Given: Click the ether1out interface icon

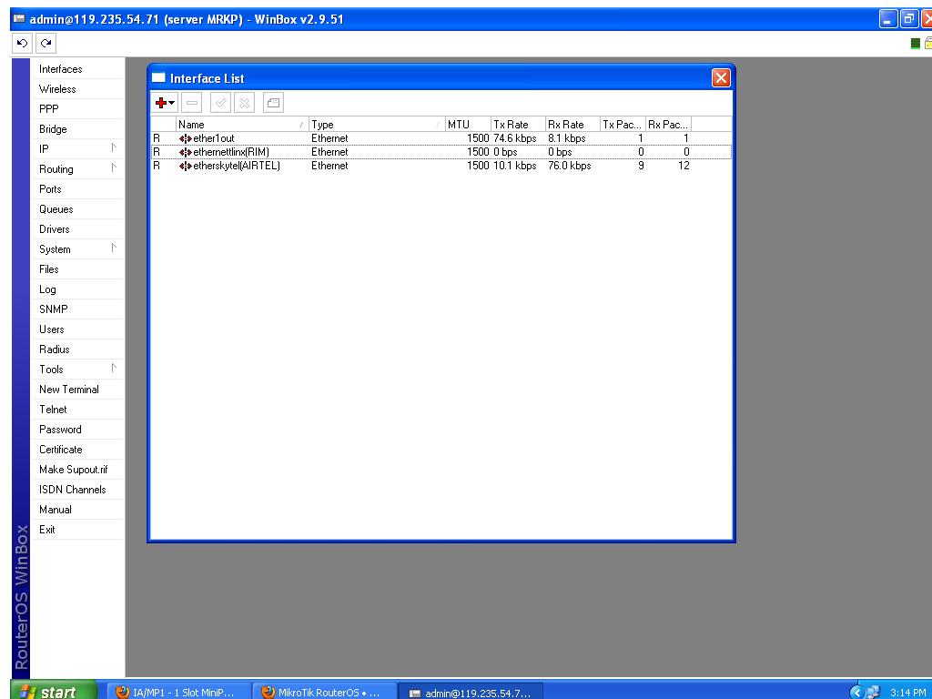Looking at the screenshot, I should click(x=186, y=138).
